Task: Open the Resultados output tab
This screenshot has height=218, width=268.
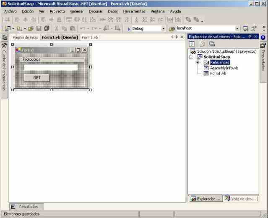Action: coord(26,207)
